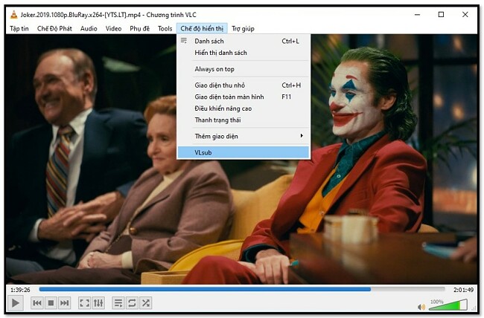Select Danh sách menu entry
Viewport: 484px width, 318px height.
click(243, 41)
